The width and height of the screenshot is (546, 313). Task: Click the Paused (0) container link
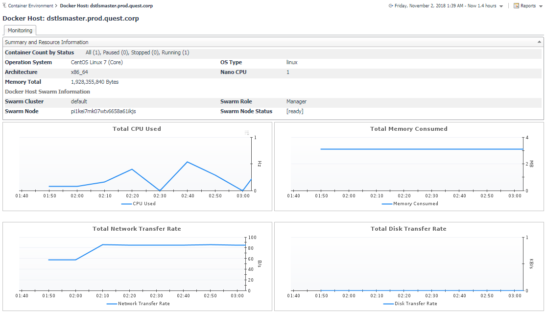116,52
